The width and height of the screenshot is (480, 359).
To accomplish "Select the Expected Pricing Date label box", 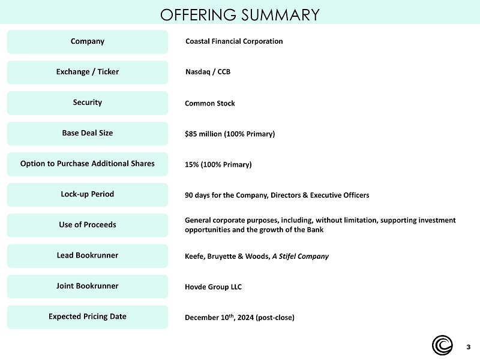I will pyautogui.click(x=88, y=316).
